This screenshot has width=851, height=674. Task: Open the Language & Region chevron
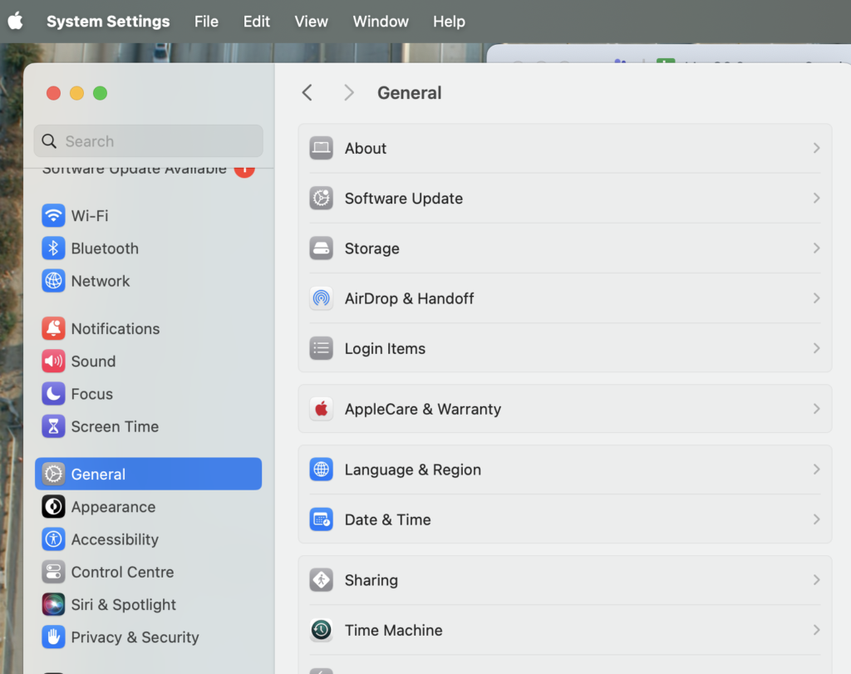coord(815,470)
